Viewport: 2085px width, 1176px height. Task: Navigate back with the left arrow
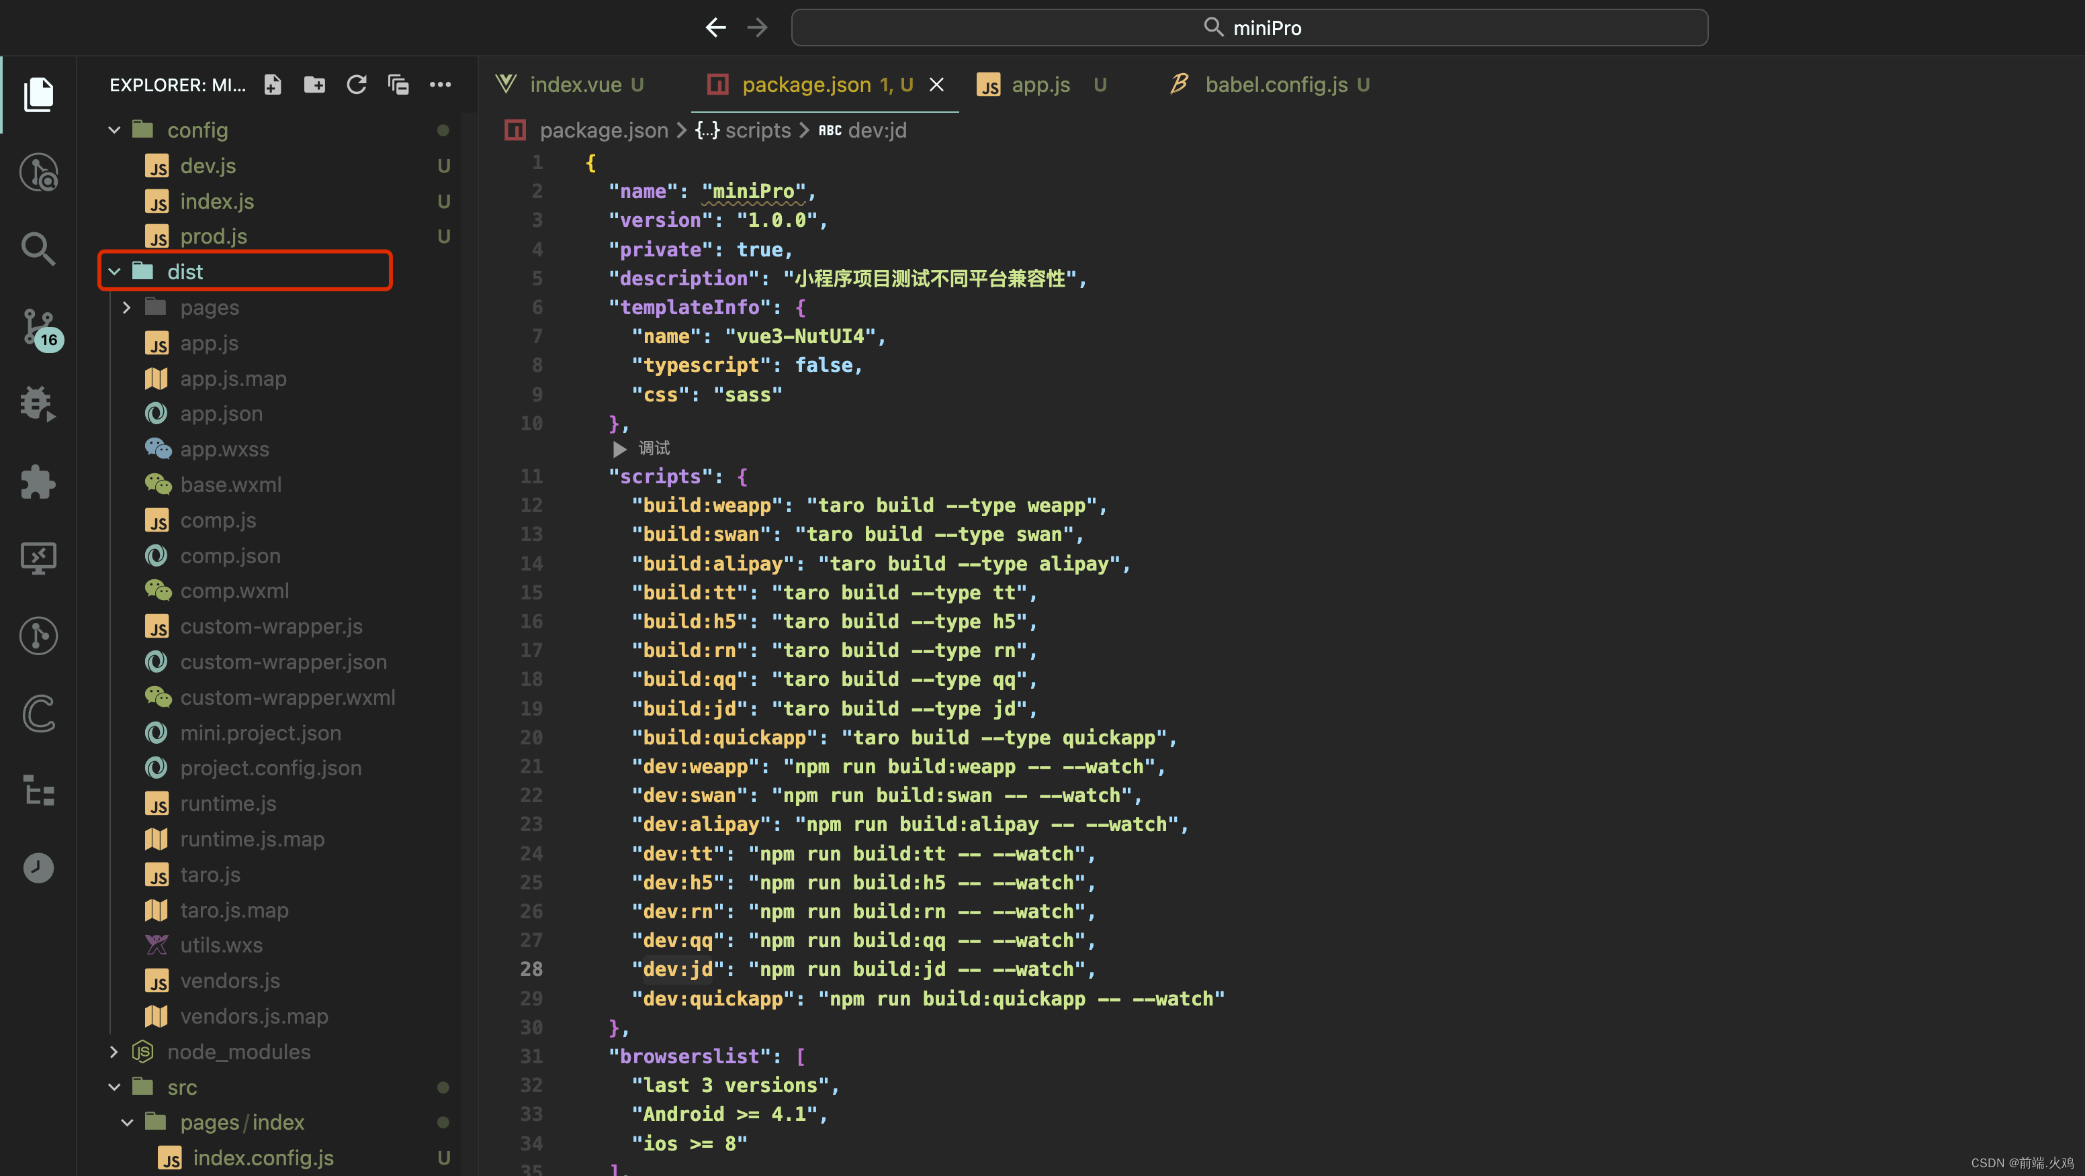point(715,28)
